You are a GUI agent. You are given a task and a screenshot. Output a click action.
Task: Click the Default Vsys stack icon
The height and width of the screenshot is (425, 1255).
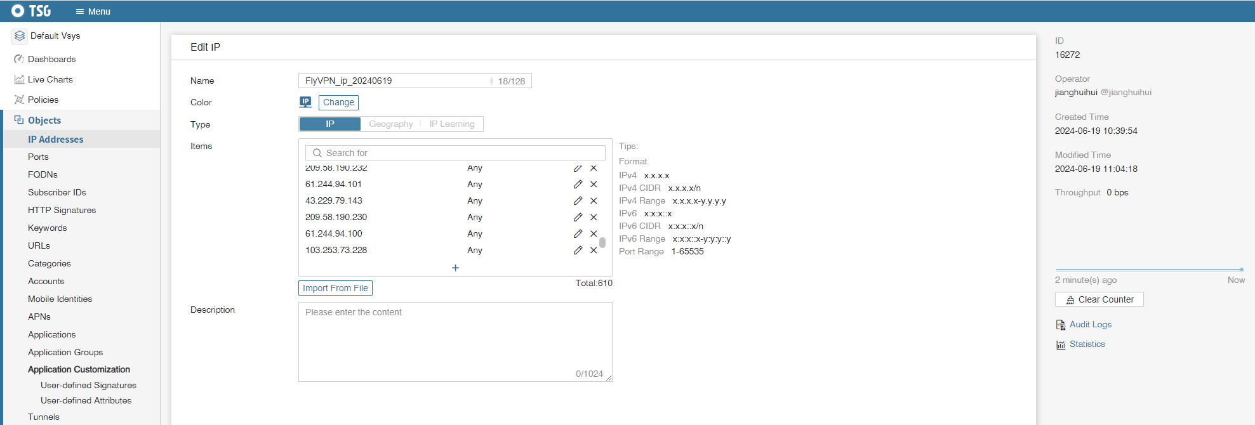(20, 36)
